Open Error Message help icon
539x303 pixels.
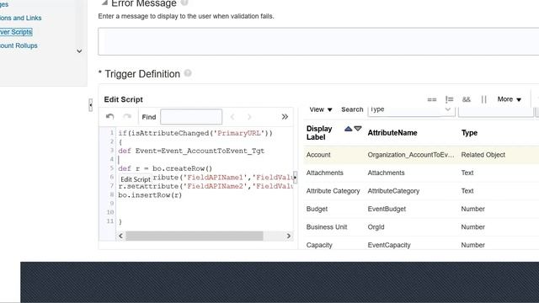tap(184, 3)
